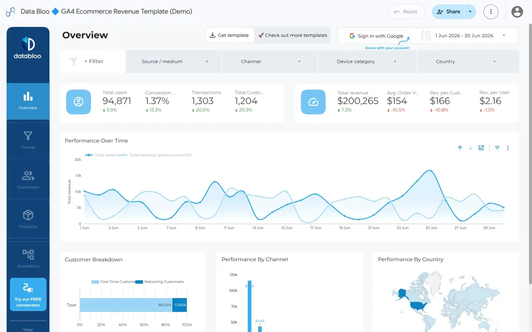Open the Overview sidebar page

coord(28,101)
